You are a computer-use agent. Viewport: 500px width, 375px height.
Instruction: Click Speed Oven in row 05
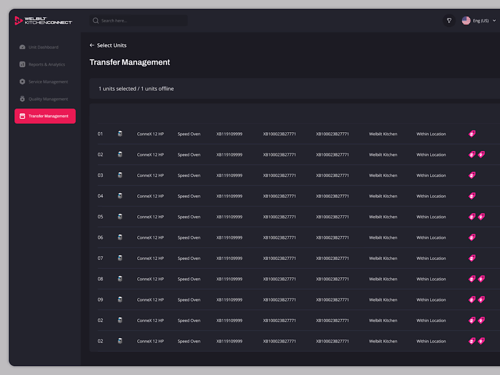[x=189, y=217]
